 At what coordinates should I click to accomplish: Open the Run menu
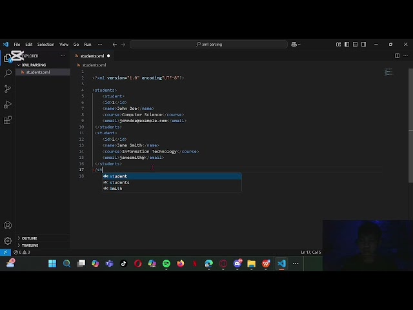[88, 45]
